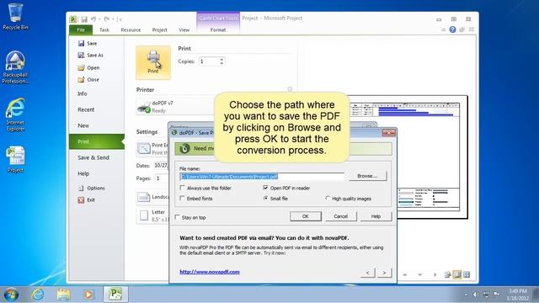
Task: Click the network tray icon
Action: click(x=486, y=295)
